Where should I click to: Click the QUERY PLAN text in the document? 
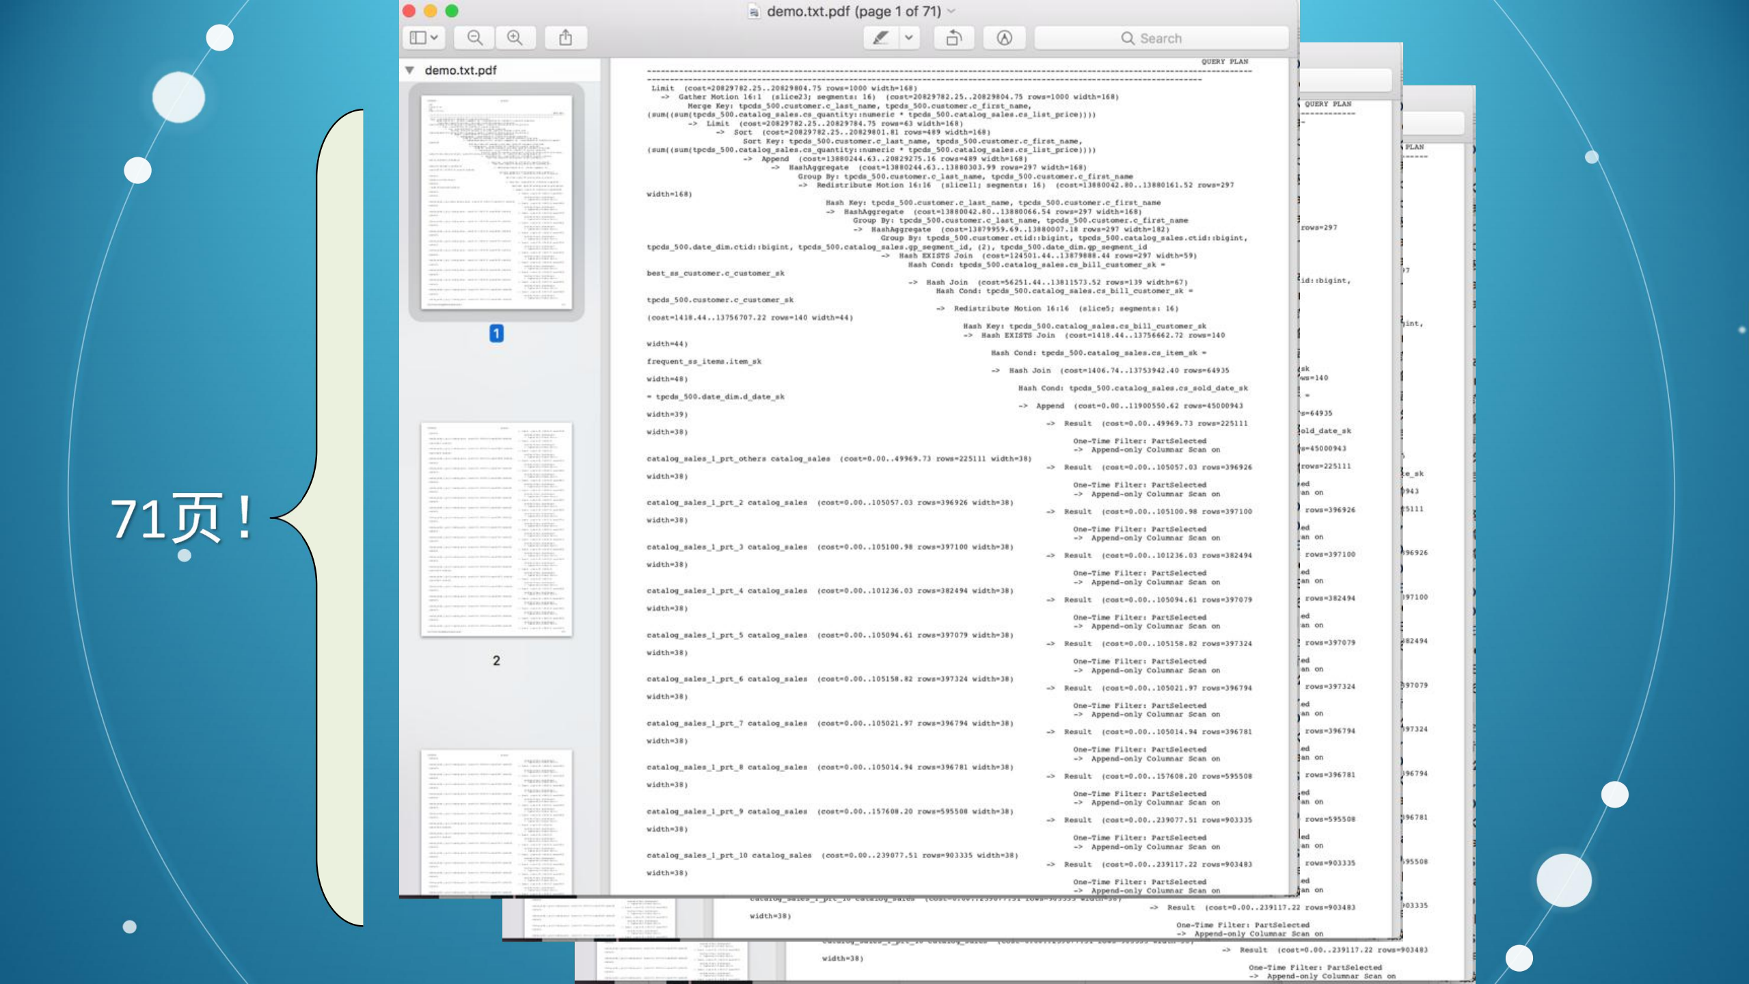(1225, 61)
